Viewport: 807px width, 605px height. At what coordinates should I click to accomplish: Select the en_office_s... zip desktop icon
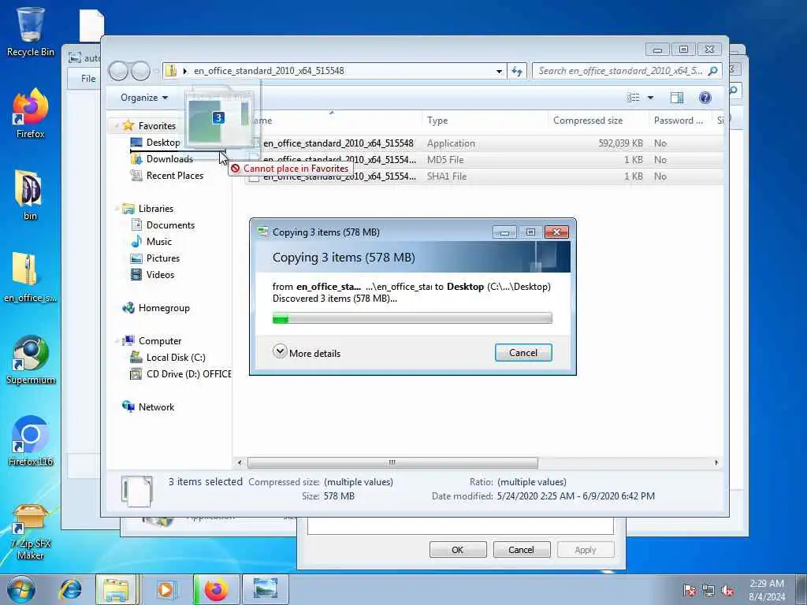click(x=30, y=278)
